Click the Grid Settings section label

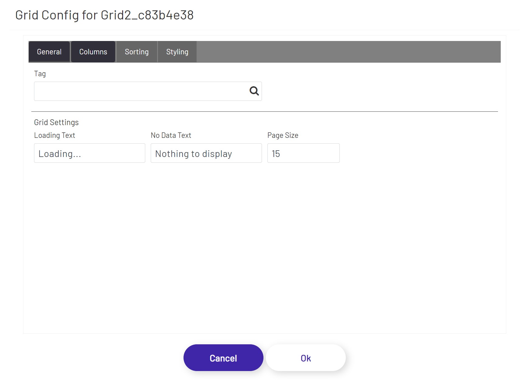click(56, 122)
